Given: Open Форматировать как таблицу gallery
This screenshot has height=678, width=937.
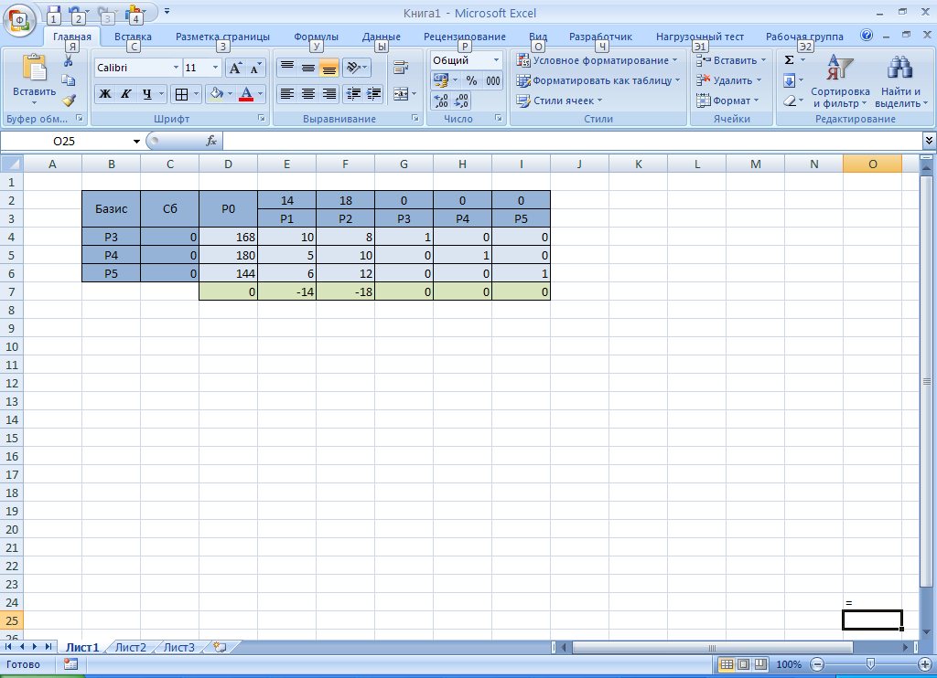Looking at the screenshot, I should pyautogui.click(x=598, y=80).
